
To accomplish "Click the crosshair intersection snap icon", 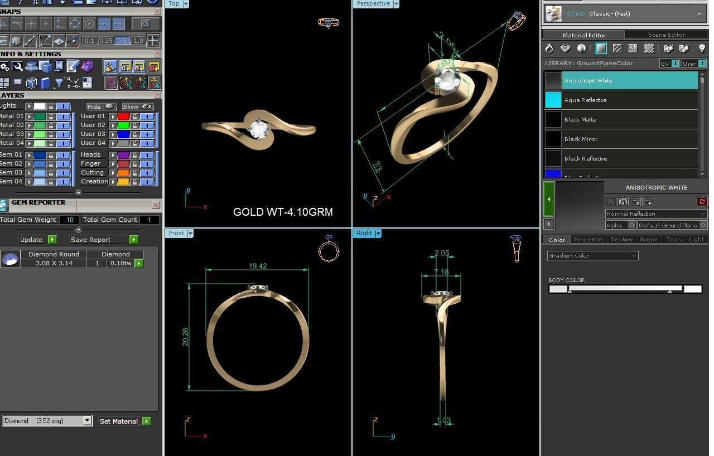I will click(31, 23).
